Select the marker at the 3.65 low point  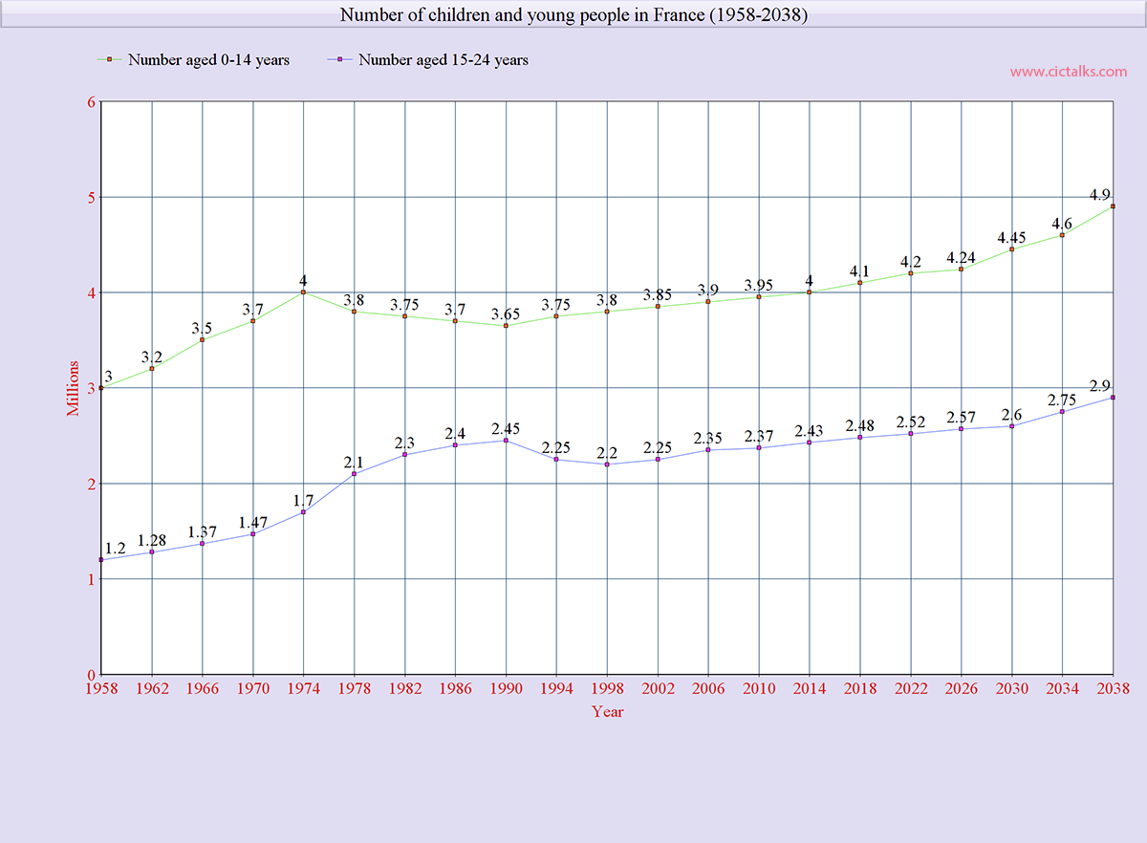coord(507,325)
